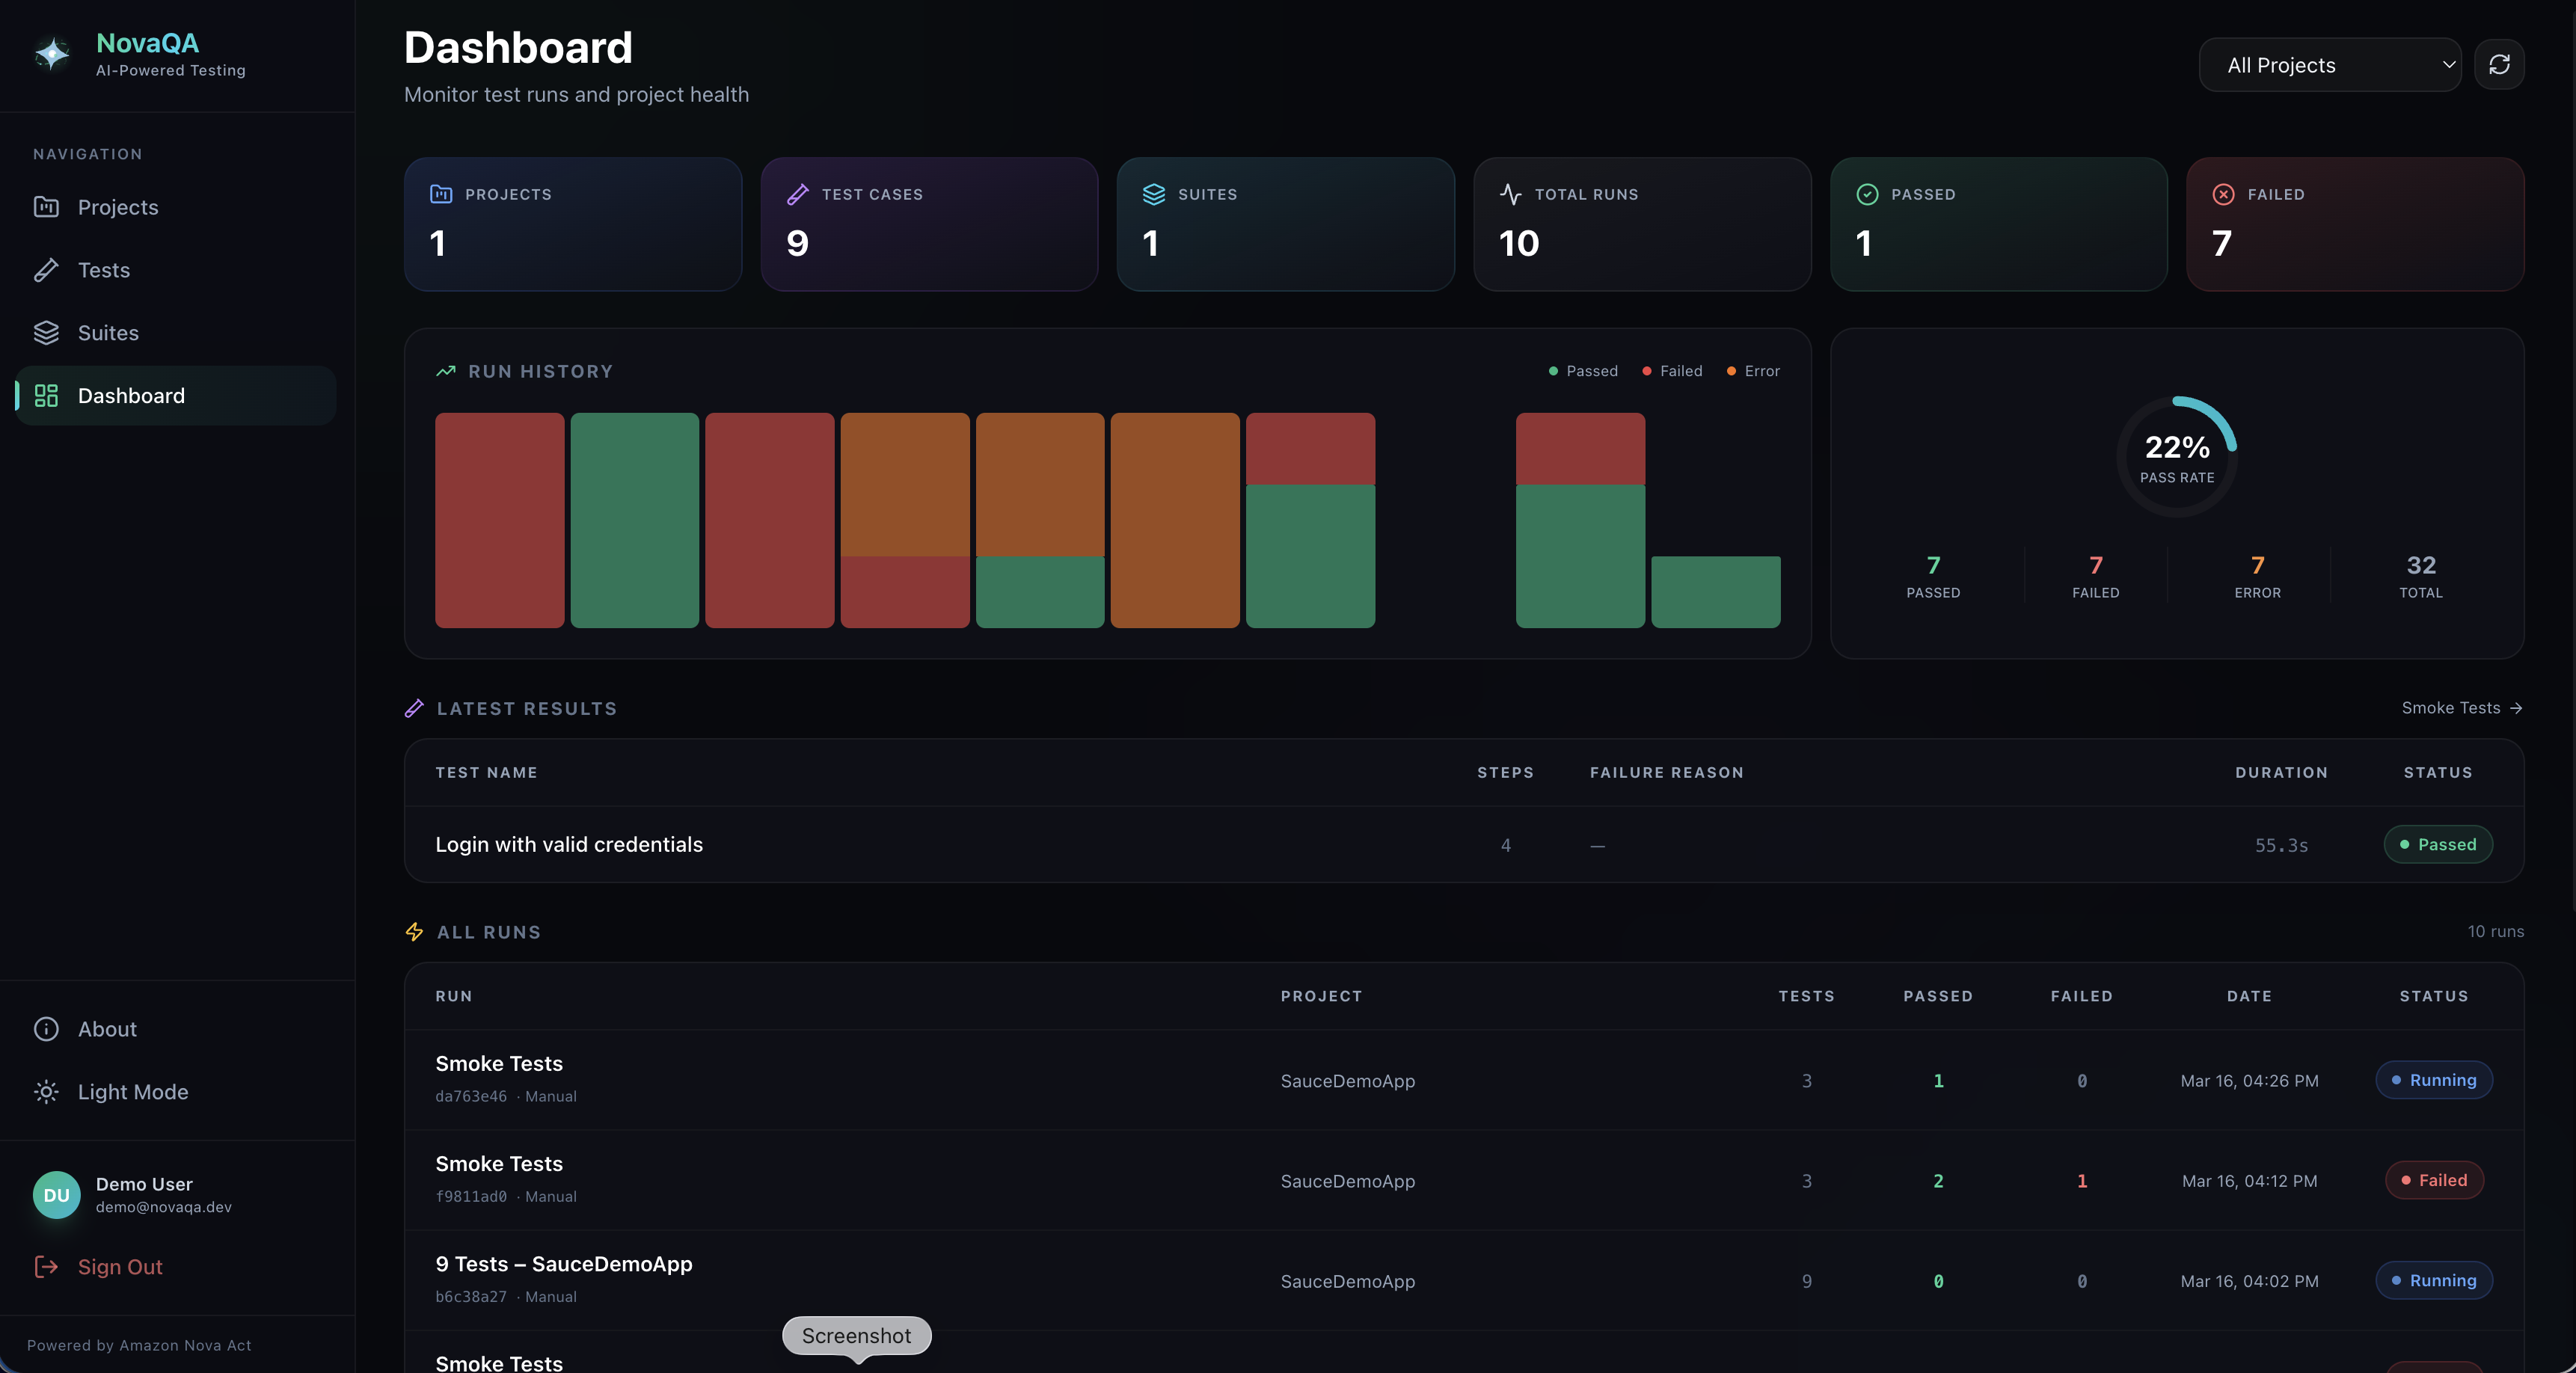
Task: Click the About info icon
Action: pos(46,1029)
